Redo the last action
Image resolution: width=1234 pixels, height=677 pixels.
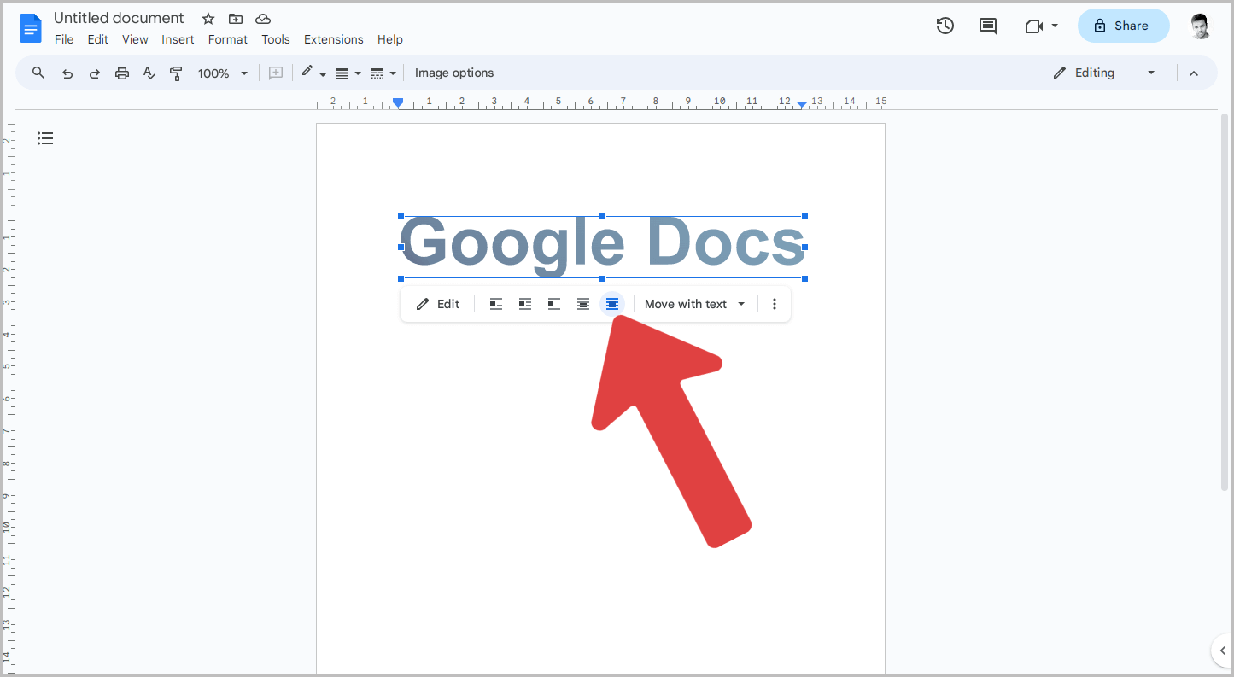click(95, 73)
